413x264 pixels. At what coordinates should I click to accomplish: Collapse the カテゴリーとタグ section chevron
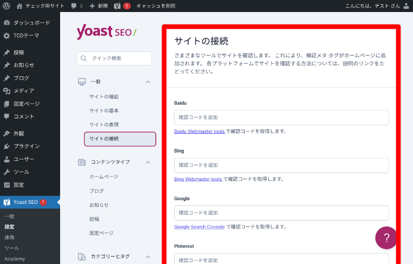(148, 257)
